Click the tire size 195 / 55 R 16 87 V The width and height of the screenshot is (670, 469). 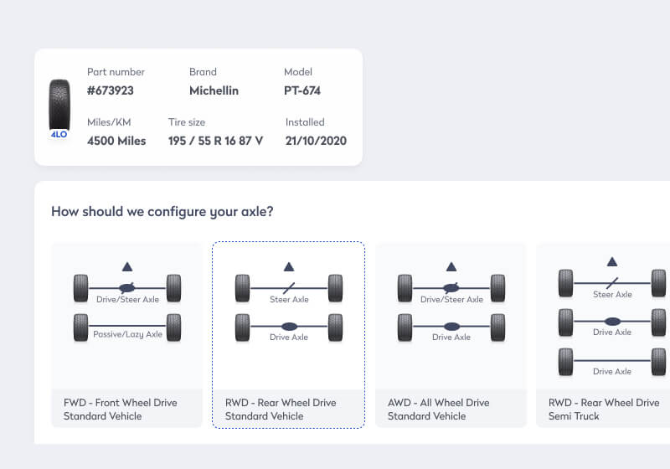point(215,141)
